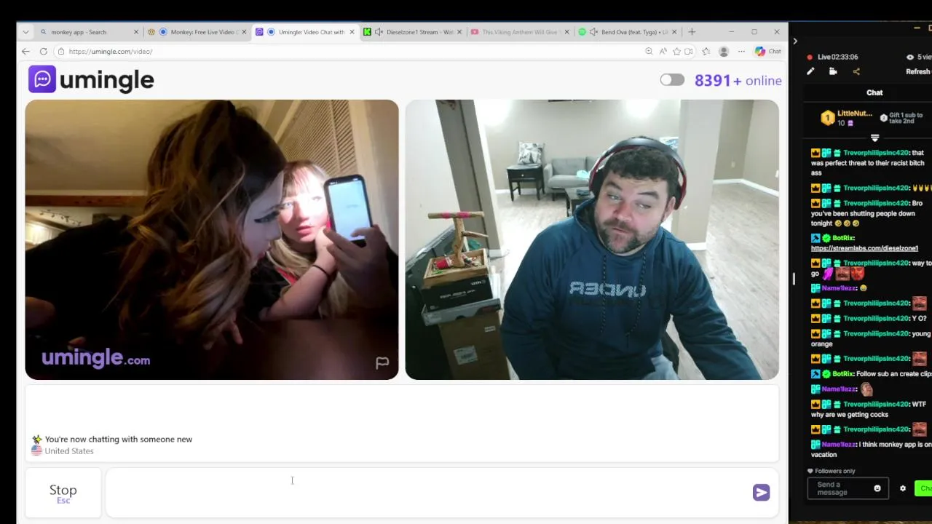Open emoji picker in chat message box
This screenshot has height=524, width=932.
coord(877,488)
